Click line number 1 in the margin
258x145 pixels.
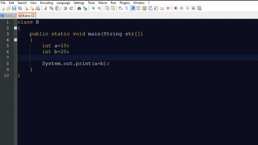pos(8,22)
